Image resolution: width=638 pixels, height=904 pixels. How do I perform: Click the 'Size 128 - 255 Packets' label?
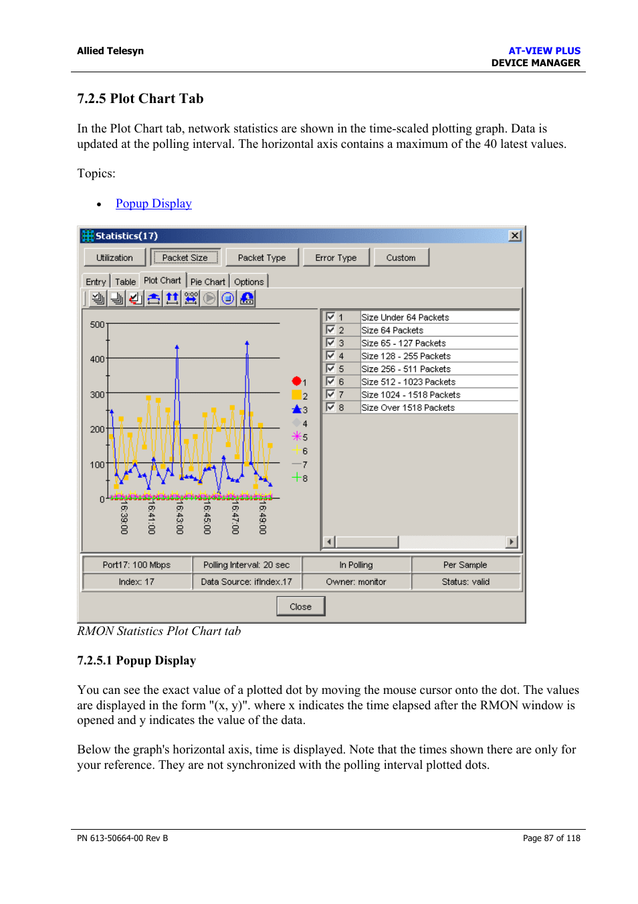[x=406, y=356]
